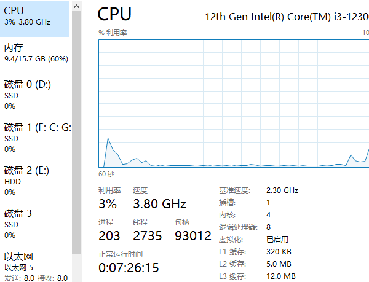369x282 pixels.
Task: Select the CPU resource in sidebar
Action: [x=34, y=19]
